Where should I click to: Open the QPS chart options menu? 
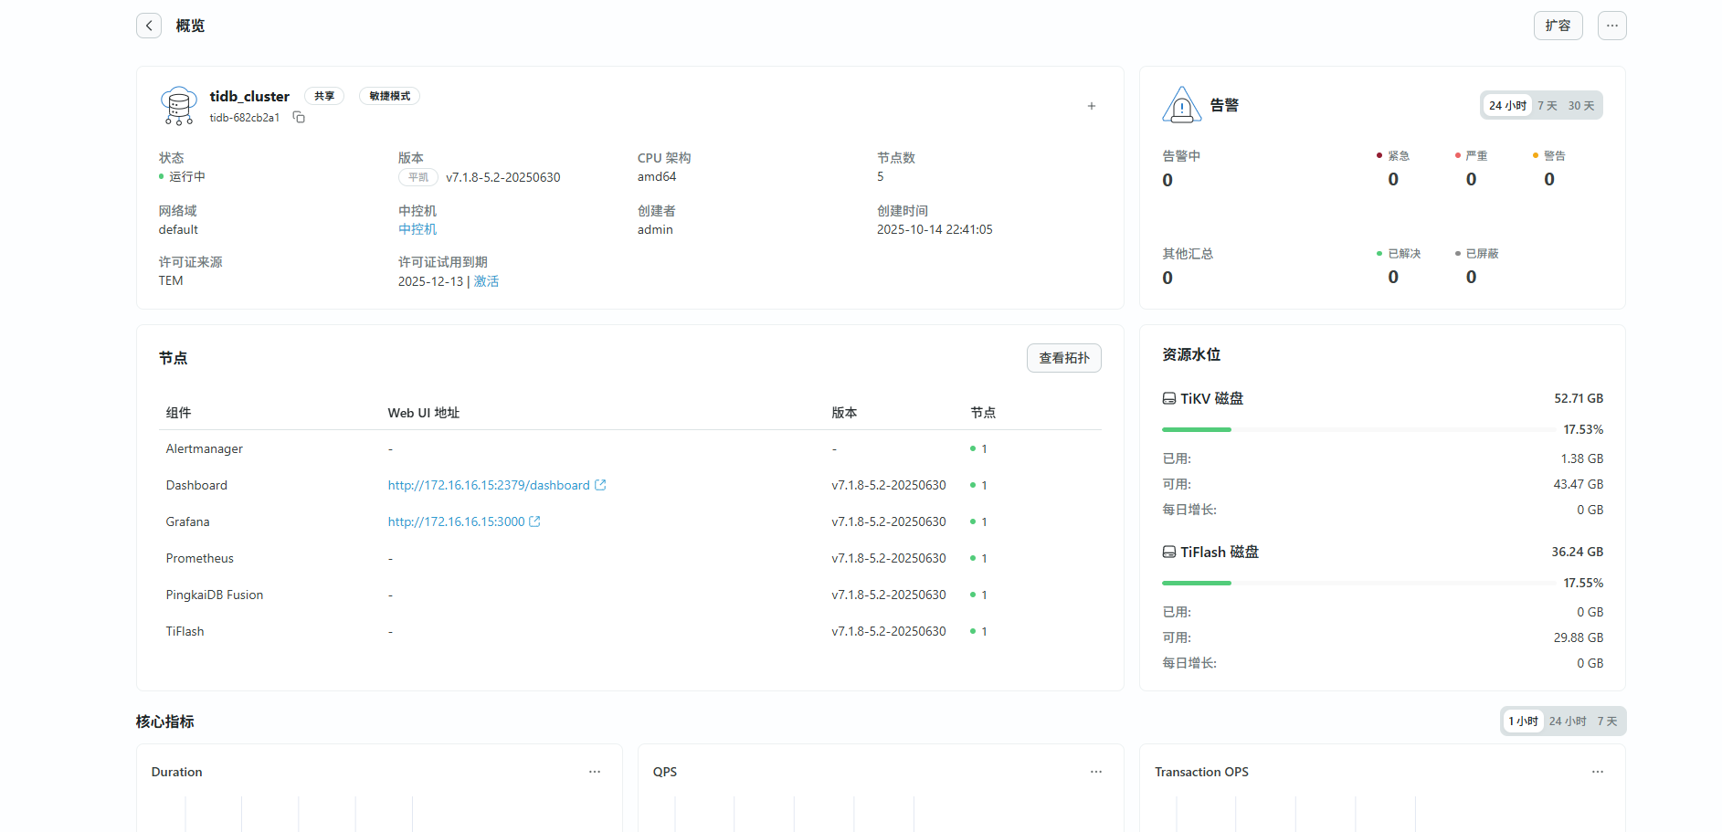[1096, 772]
